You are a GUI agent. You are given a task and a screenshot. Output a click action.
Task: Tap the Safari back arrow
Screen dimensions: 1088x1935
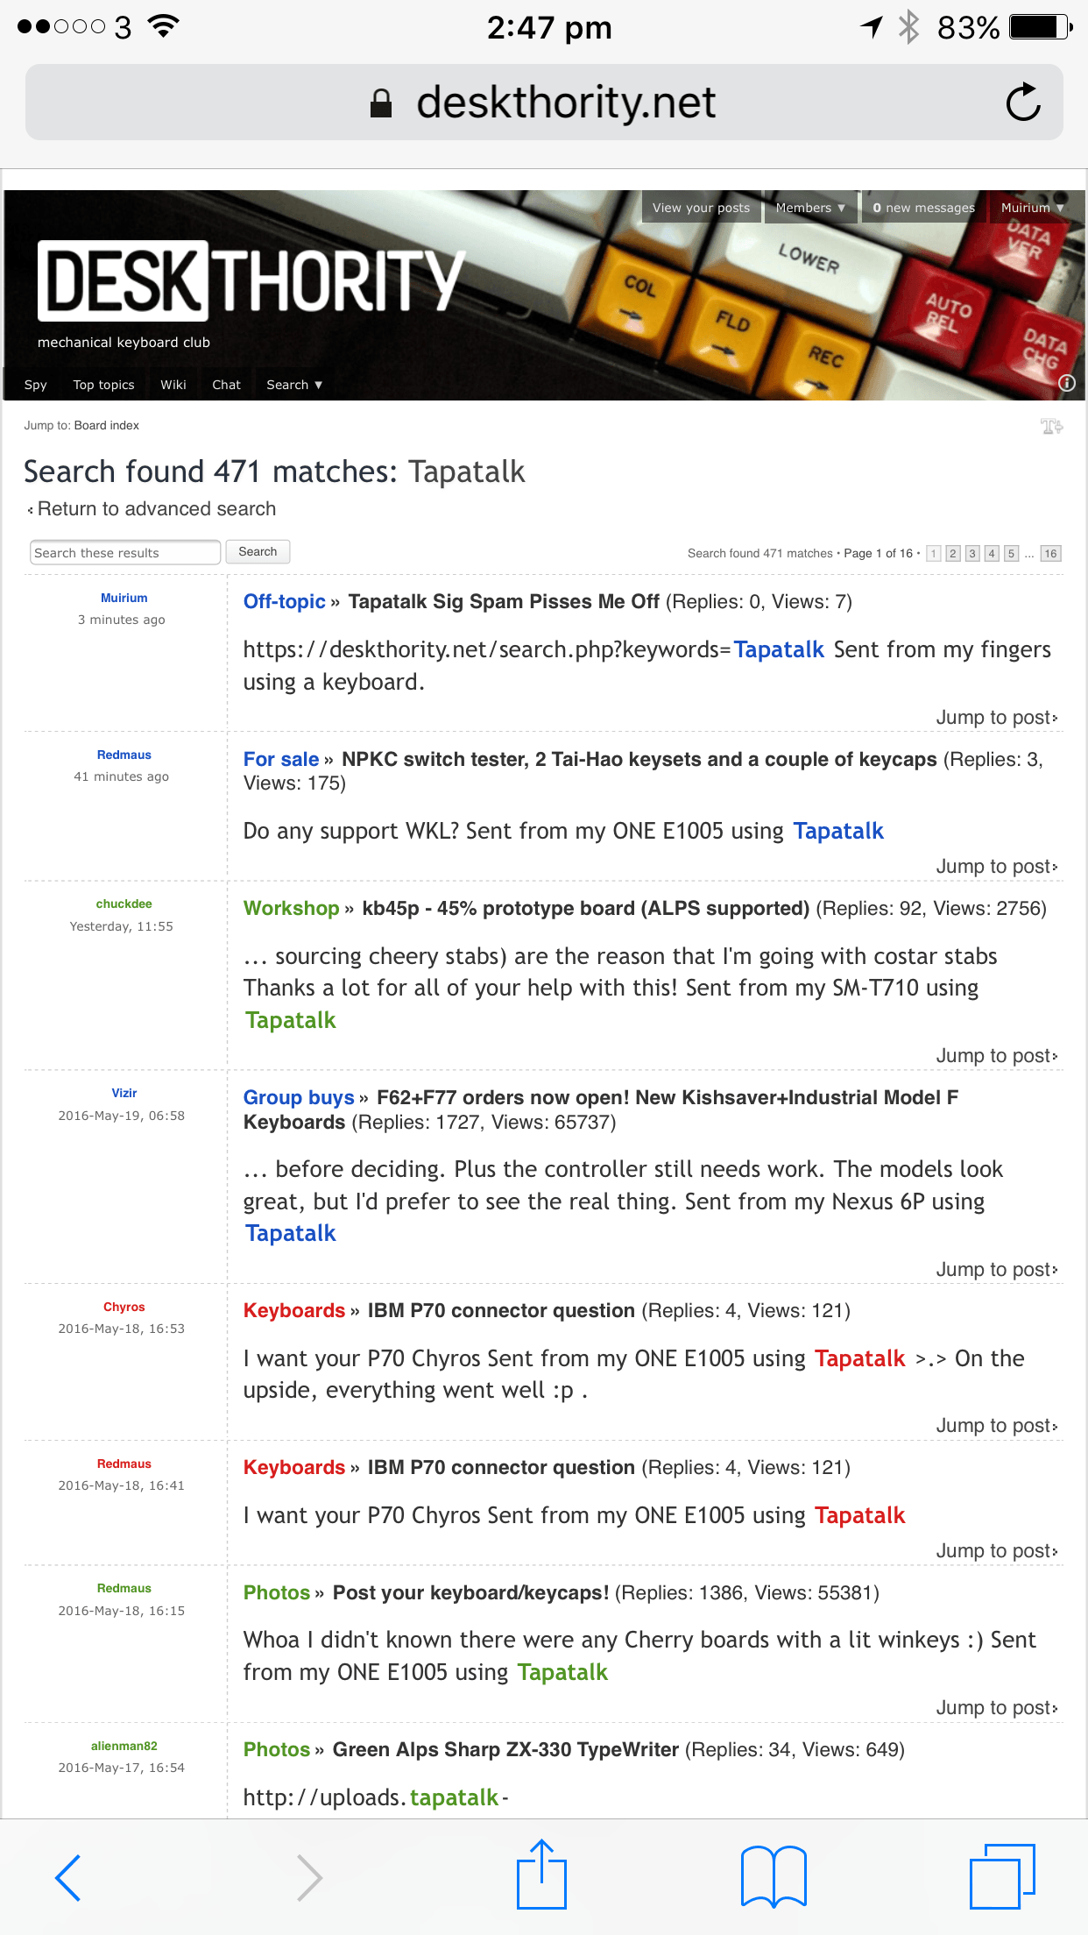(68, 1877)
